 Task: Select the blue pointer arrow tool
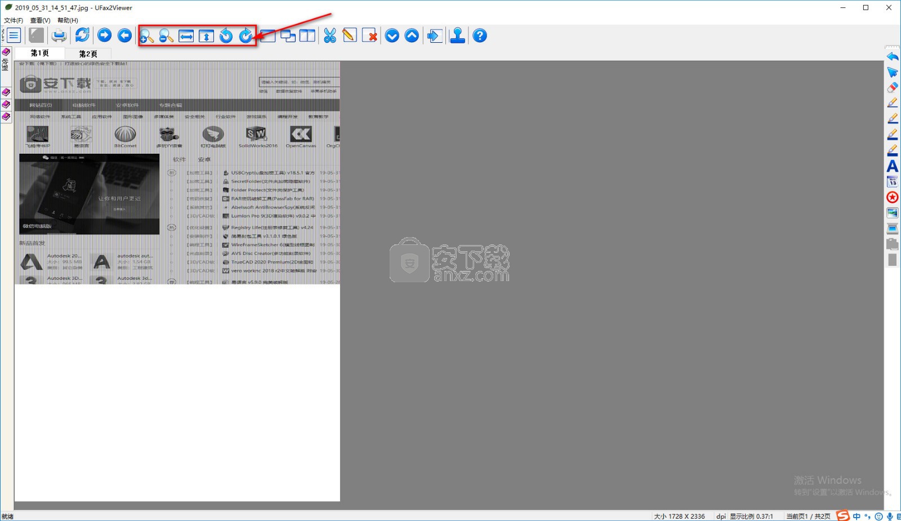[893, 72]
